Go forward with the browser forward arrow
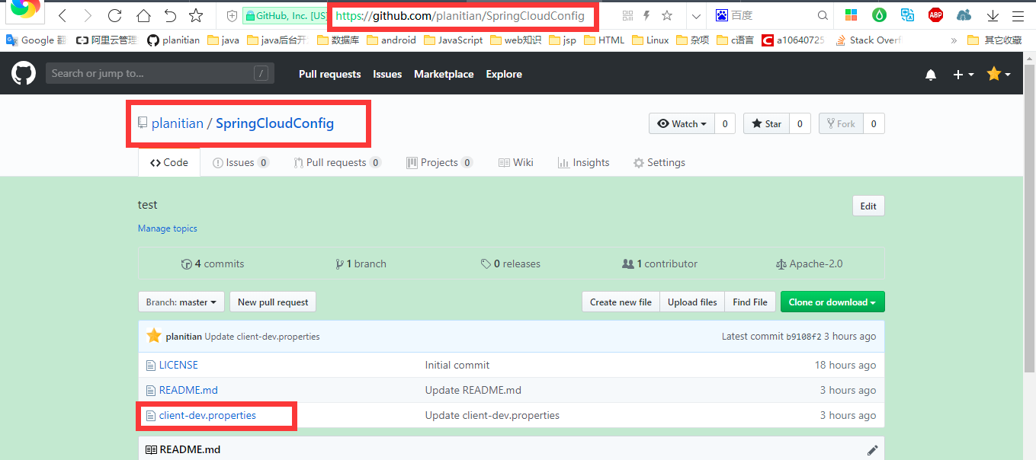The image size is (1036, 460). click(x=88, y=15)
